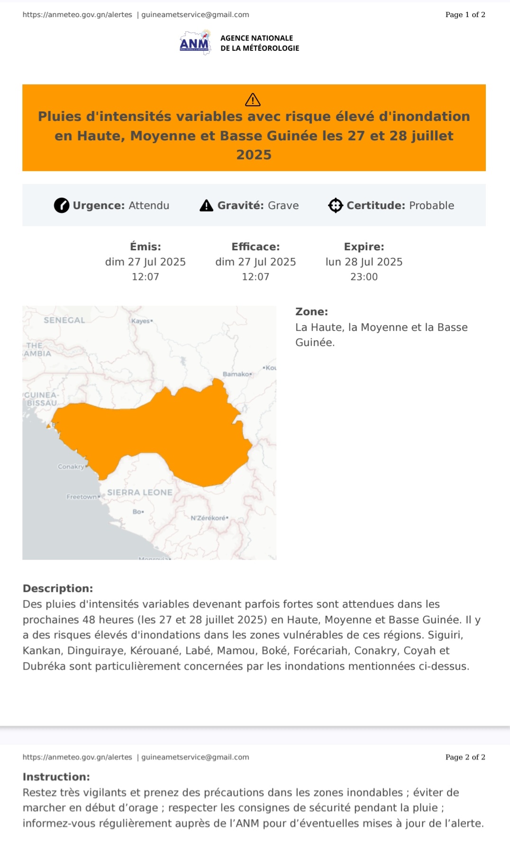Click the Conakry city marker on the map

click(x=86, y=466)
